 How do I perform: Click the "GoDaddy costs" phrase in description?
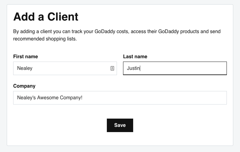pyautogui.click(x=111, y=31)
